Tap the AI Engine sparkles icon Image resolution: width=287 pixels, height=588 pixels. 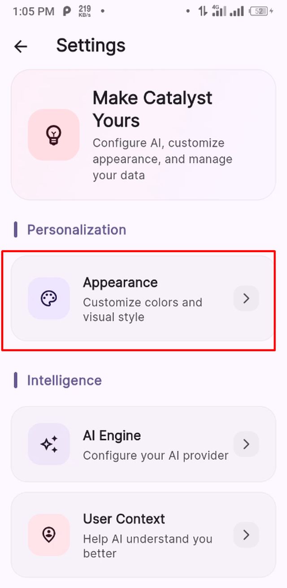[48, 444]
